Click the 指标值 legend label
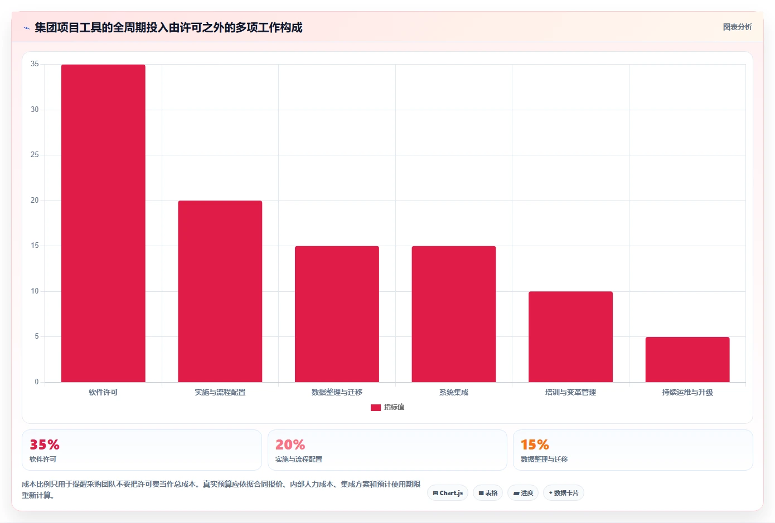This screenshot has width=775, height=523. pos(394,407)
